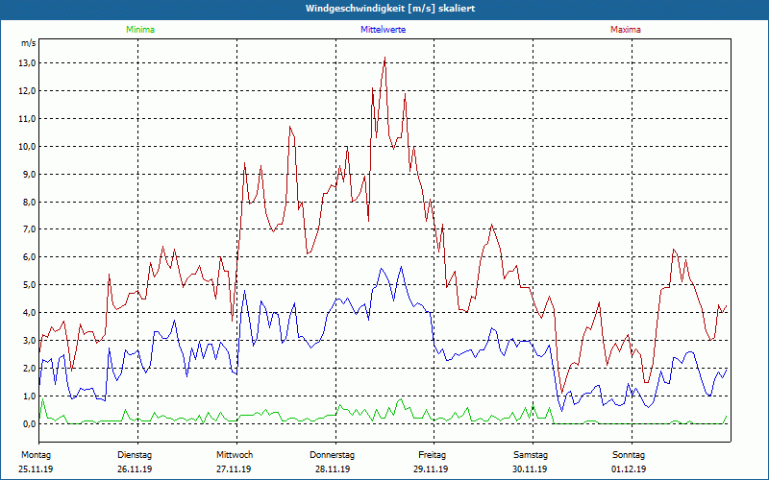Select the red 'Maxima' legend label

[x=626, y=30]
